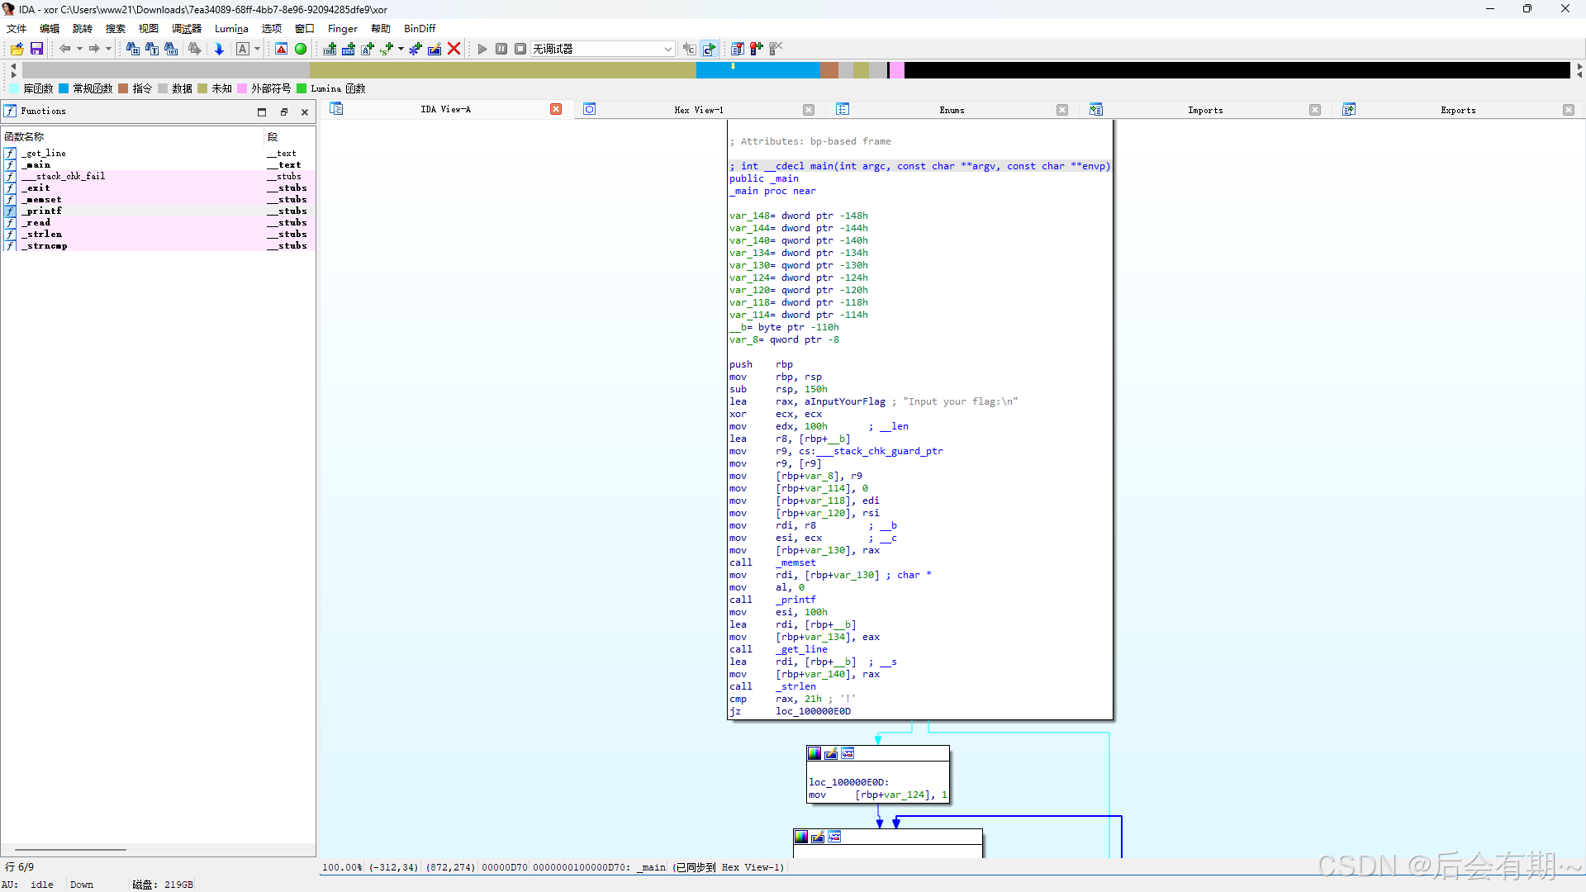Delete a function using the red X icon
The height and width of the screenshot is (892, 1586).
click(x=454, y=49)
